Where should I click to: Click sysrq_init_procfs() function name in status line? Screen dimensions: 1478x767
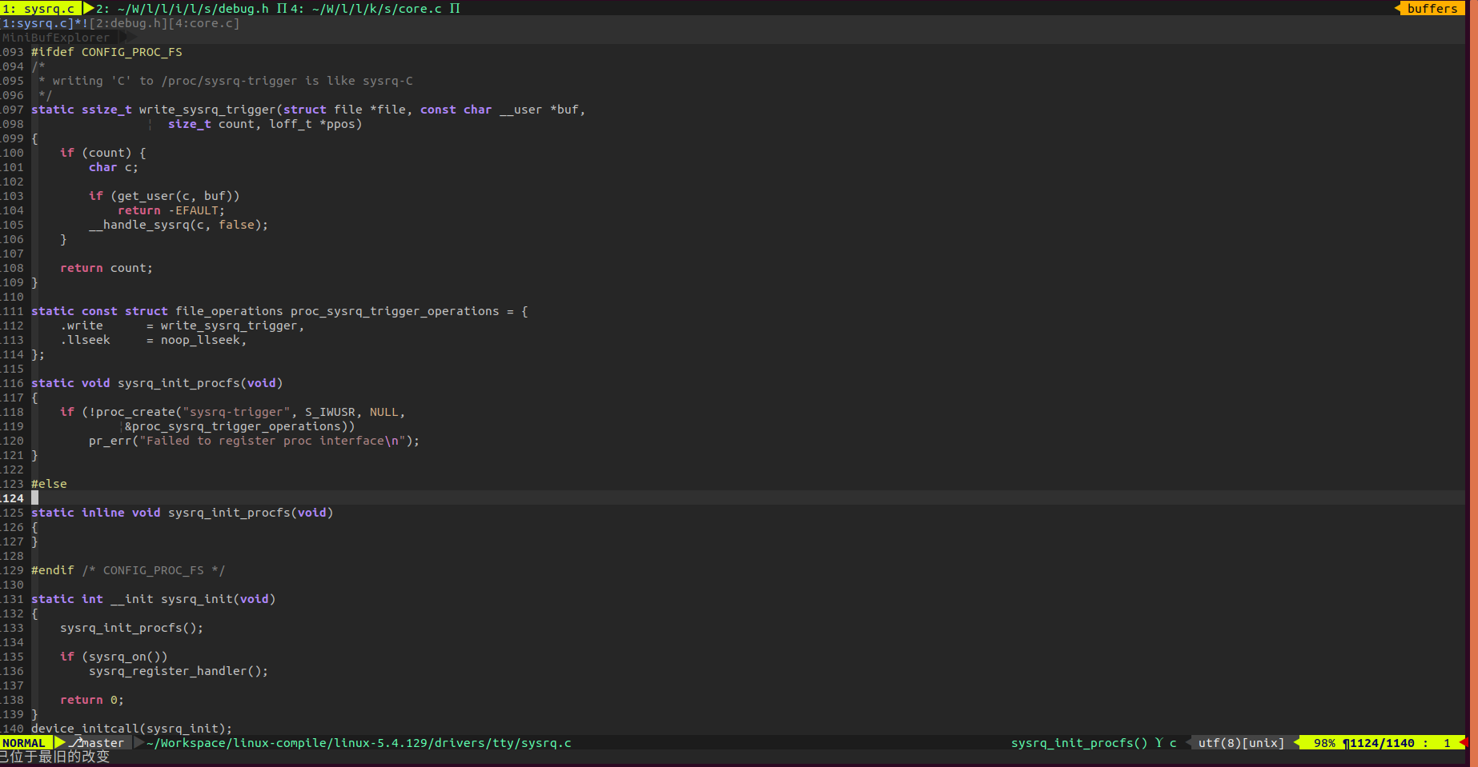click(1078, 743)
